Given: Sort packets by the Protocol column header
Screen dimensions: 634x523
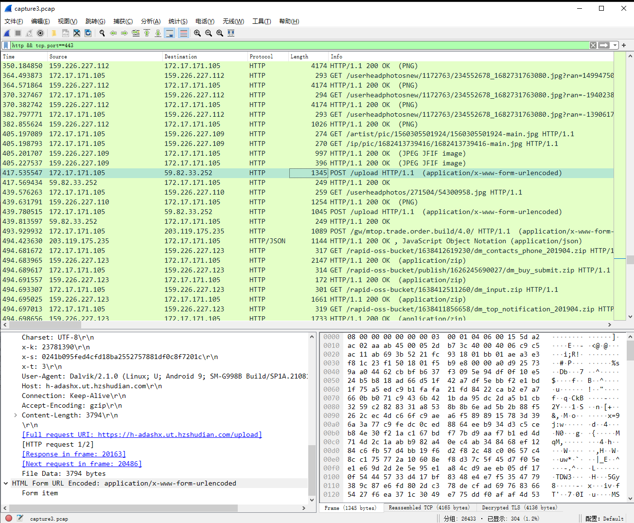Looking at the screenshot, I should click(x=268, y=56).
